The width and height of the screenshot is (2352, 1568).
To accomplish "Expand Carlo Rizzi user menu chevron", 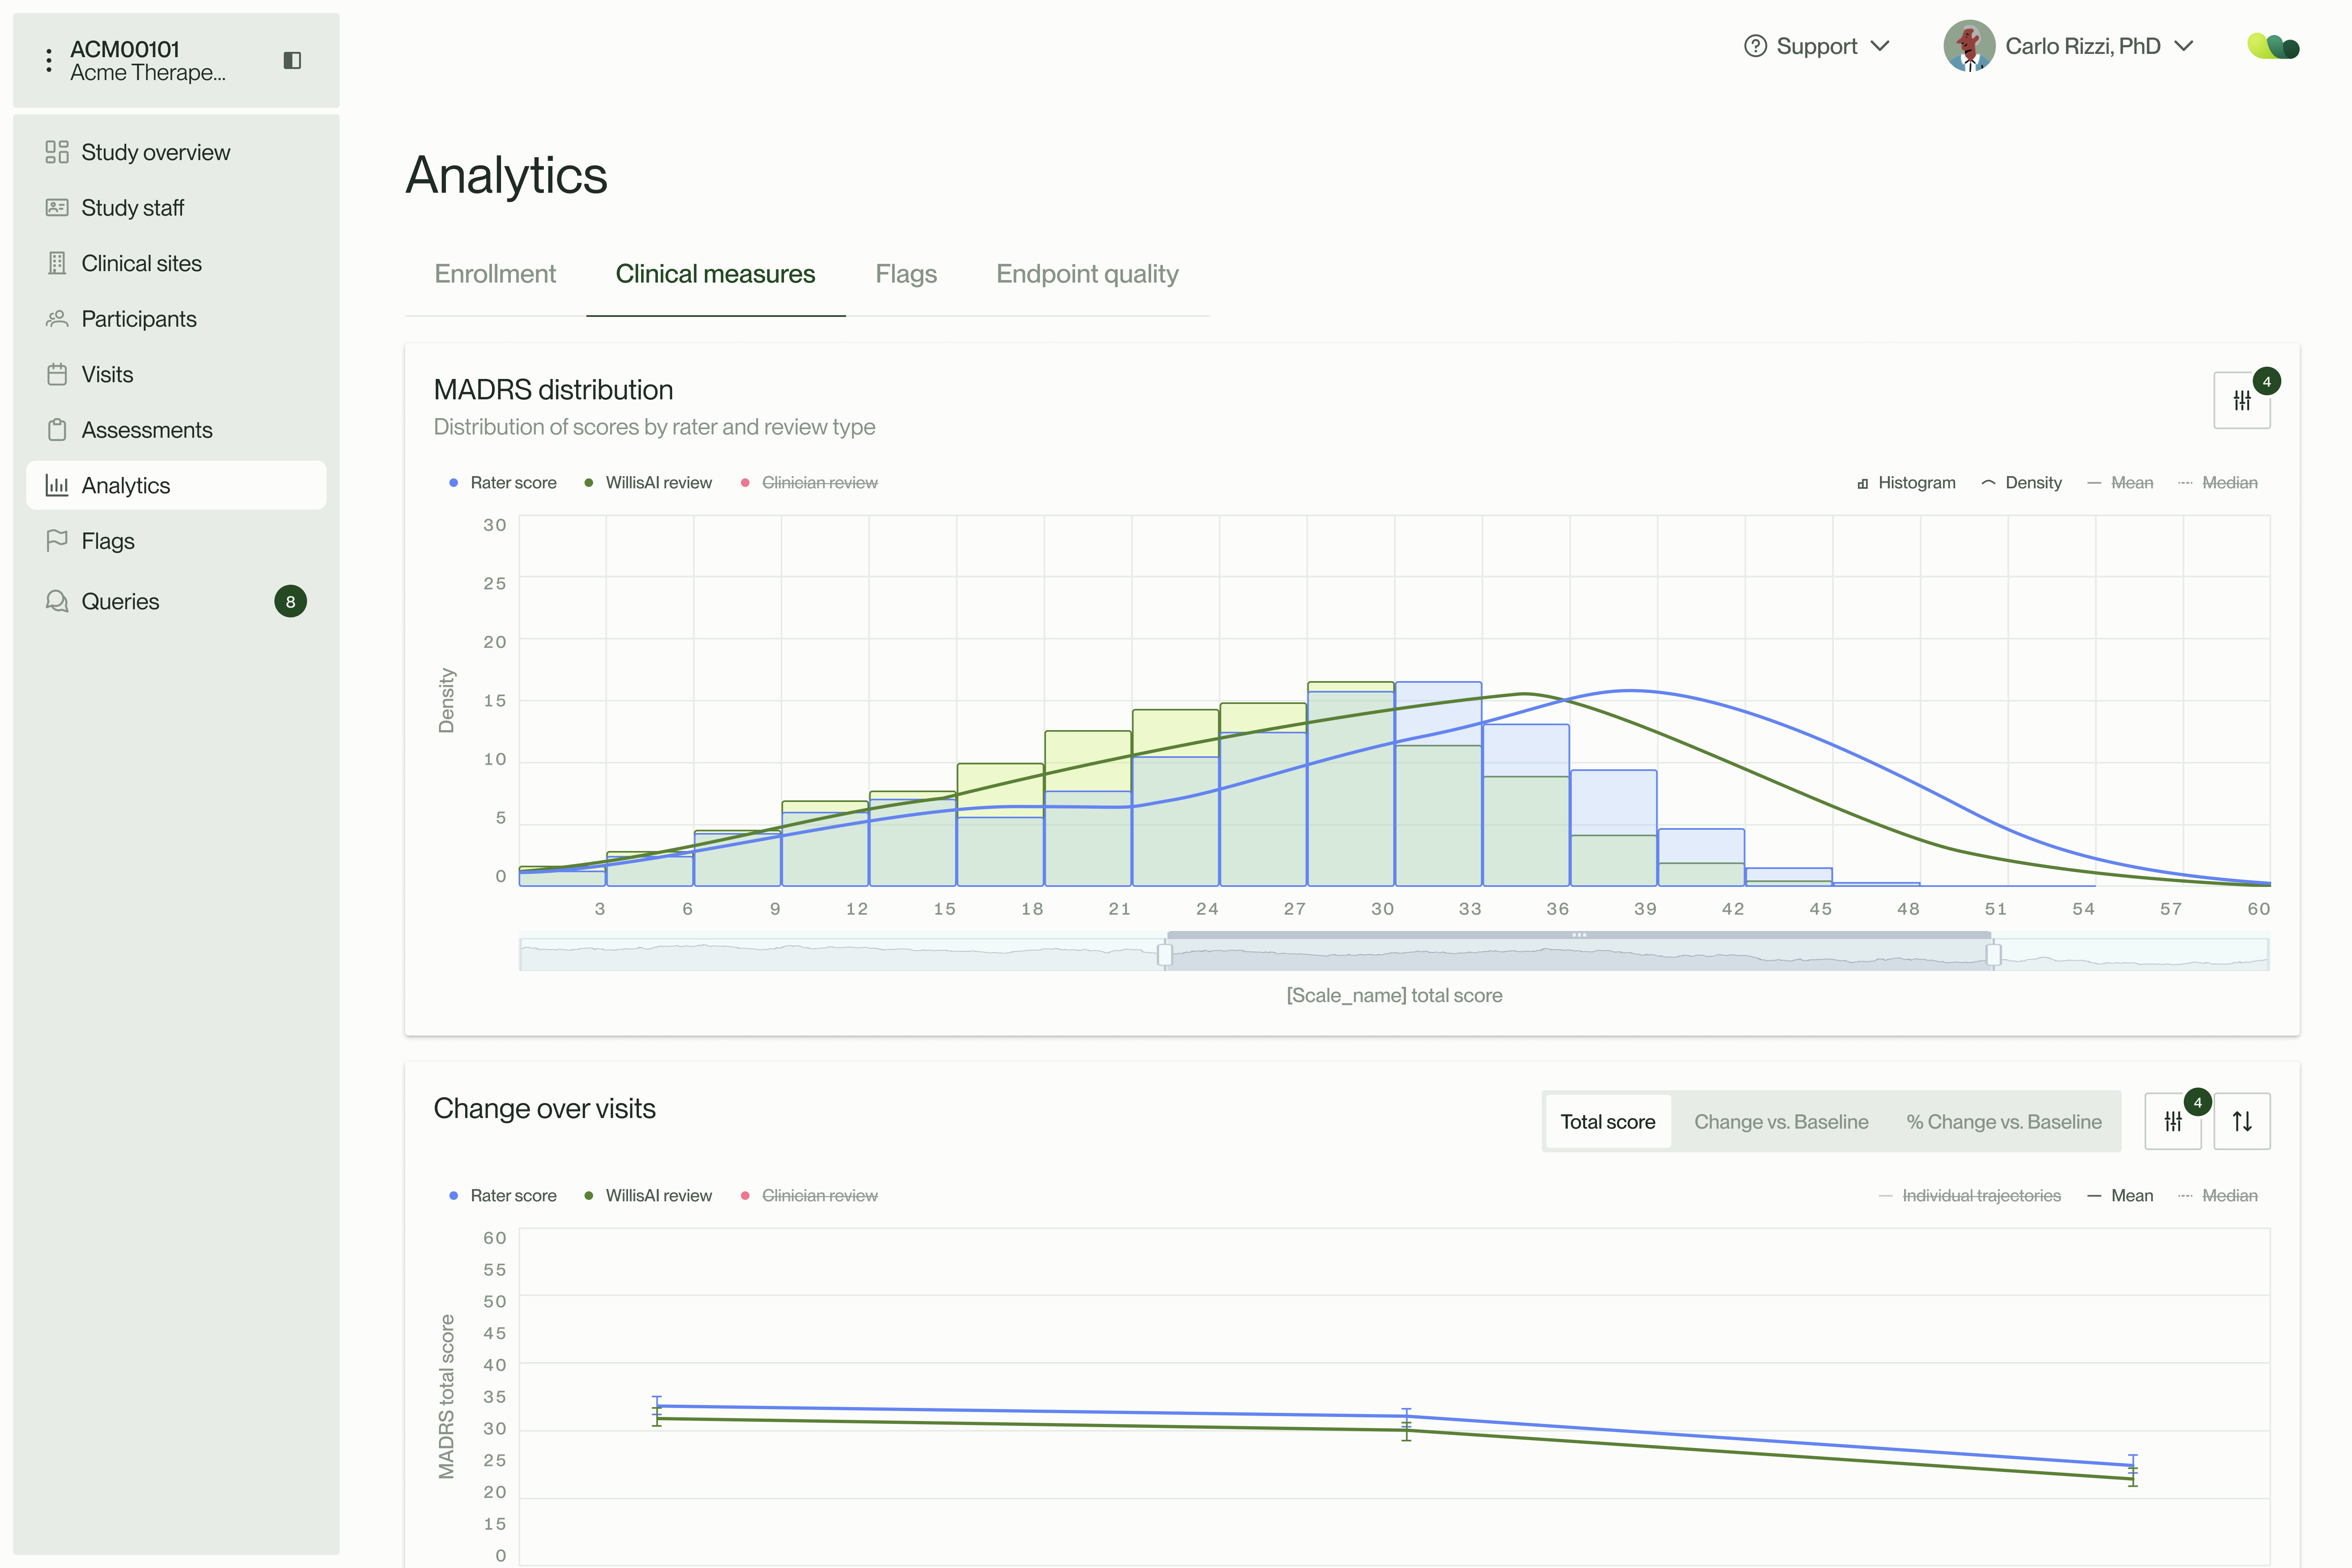I will [2184, 46].
